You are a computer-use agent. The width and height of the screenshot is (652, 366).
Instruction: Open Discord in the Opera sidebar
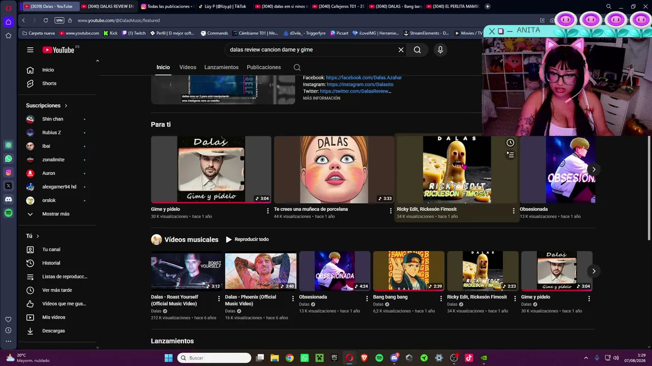point(8,200)
